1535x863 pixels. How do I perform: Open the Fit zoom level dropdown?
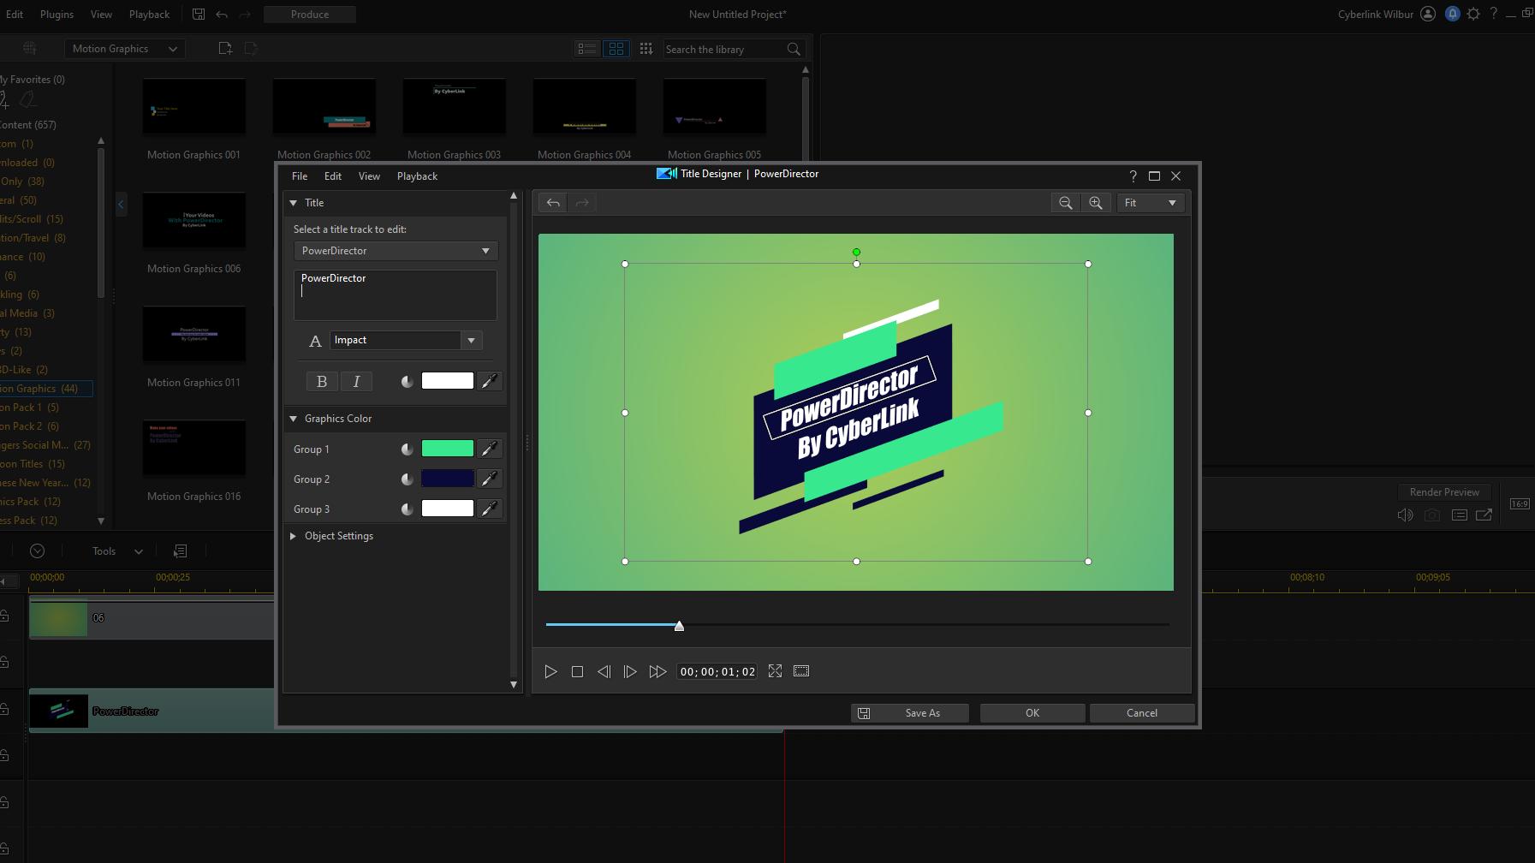1151,203
